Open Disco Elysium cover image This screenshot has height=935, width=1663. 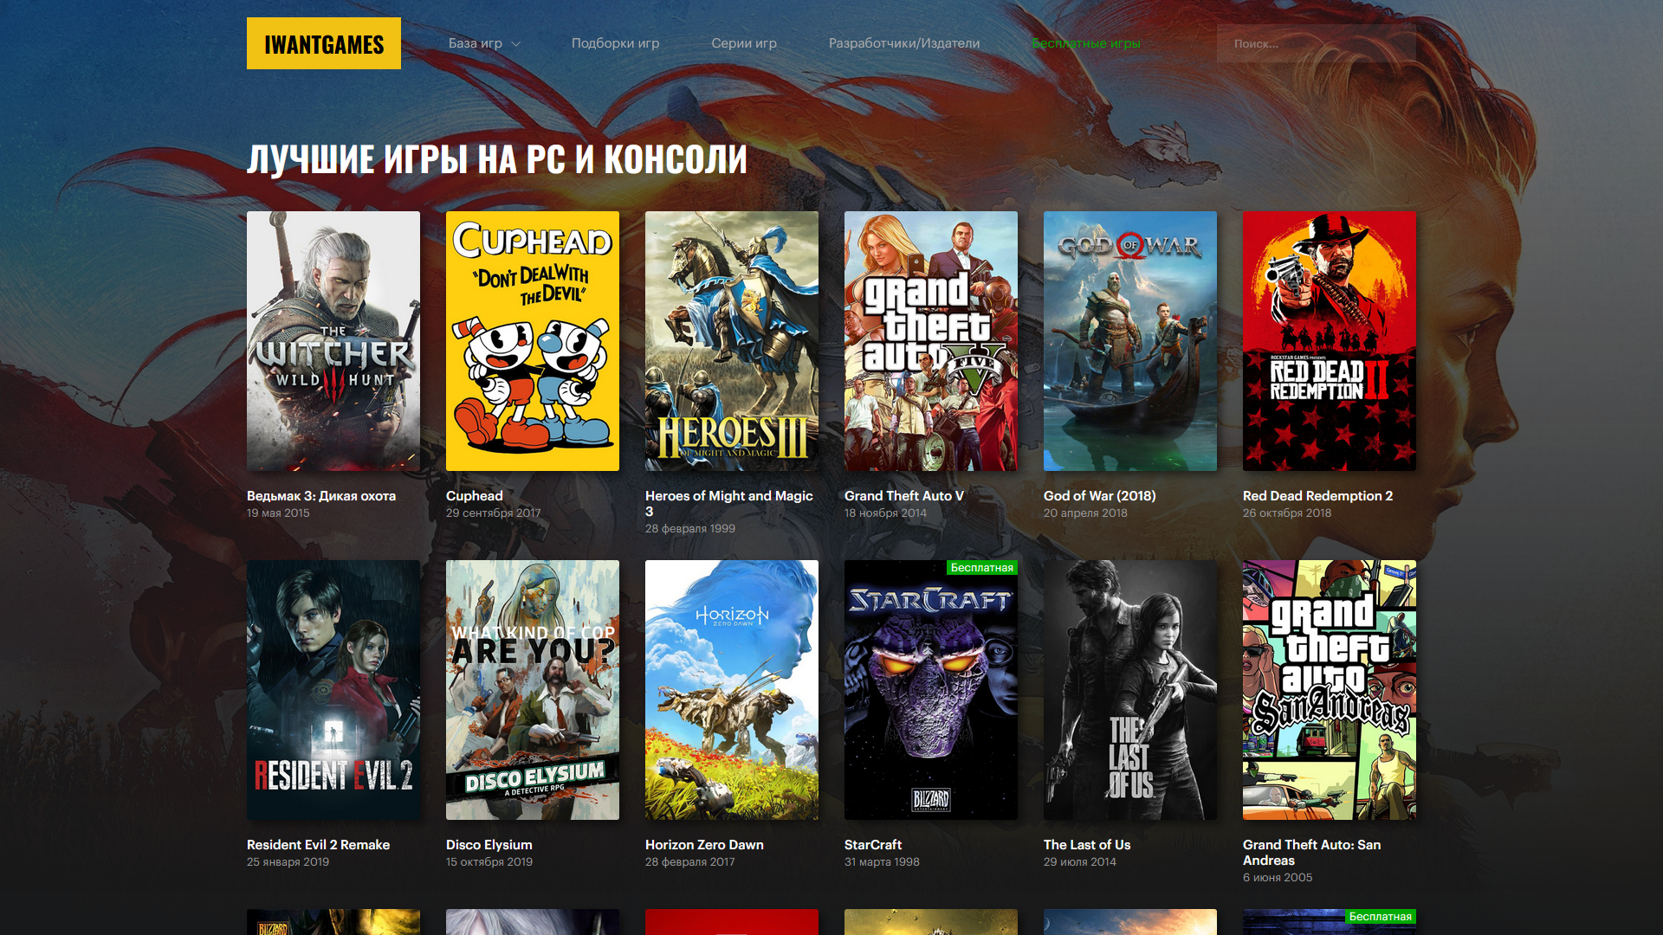[533, 690]
